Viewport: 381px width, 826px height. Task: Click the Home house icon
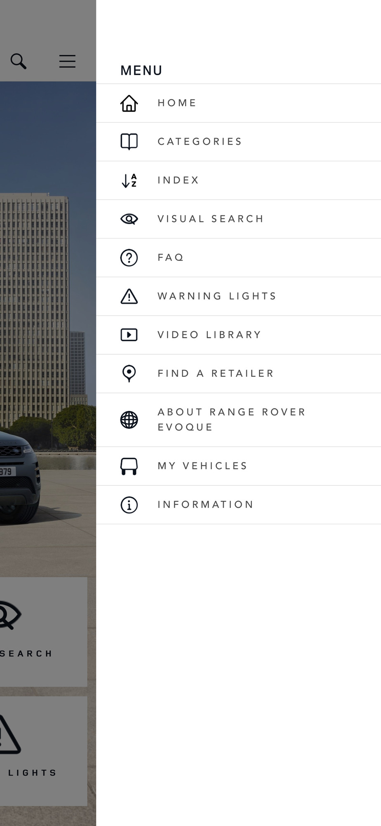tap(129, 103)
